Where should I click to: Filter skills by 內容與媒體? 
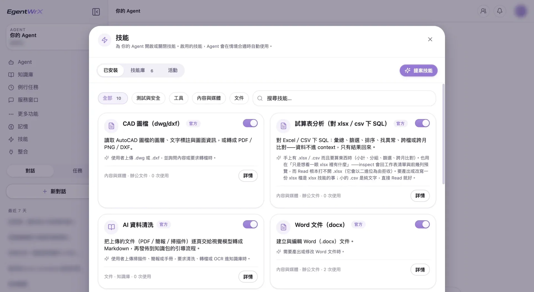tap(209, 98)
